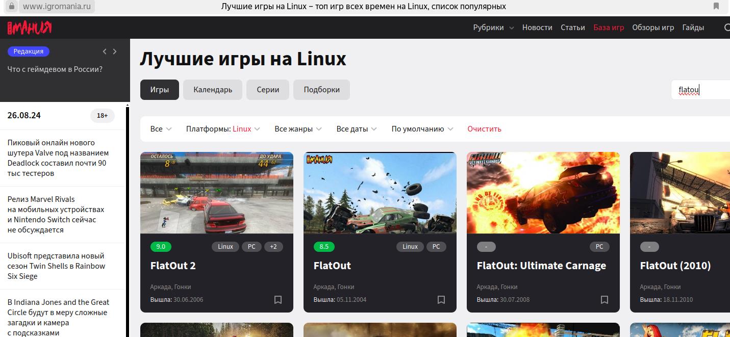Open the Все filter dropdown
The height and width of the screenshot is (337, 730).
161,129
